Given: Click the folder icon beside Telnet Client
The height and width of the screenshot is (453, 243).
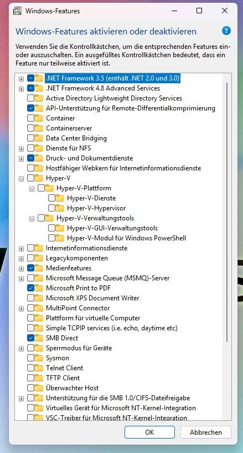Looking at the screenshot, I should pos(39,368).
